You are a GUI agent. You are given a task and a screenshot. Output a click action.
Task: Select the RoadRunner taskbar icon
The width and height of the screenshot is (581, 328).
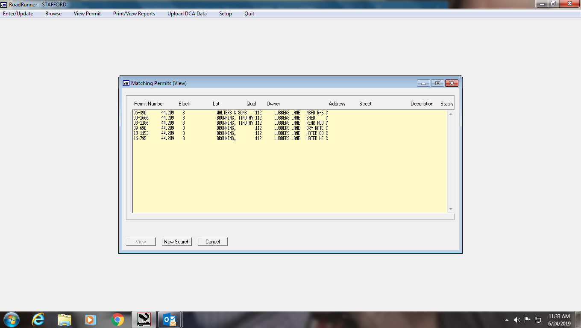(x=144, y=319)
